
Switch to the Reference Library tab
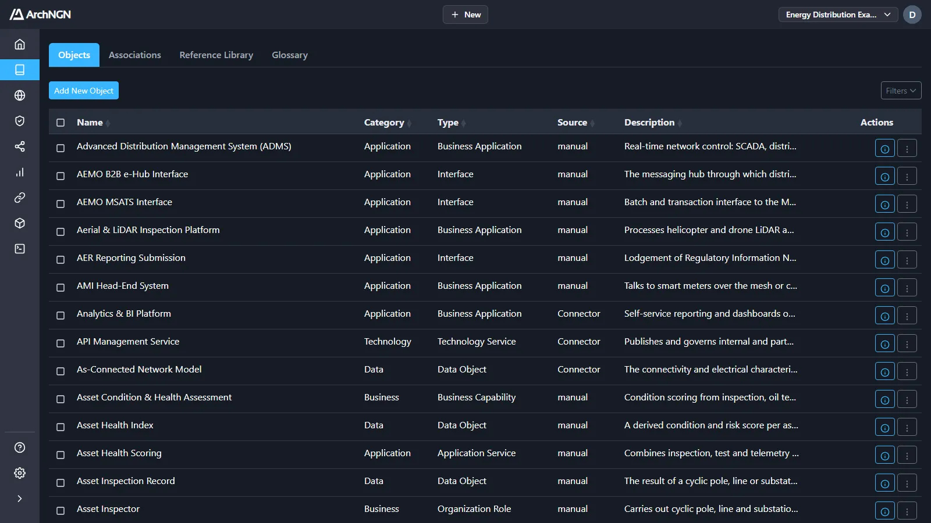pos(216,55)
